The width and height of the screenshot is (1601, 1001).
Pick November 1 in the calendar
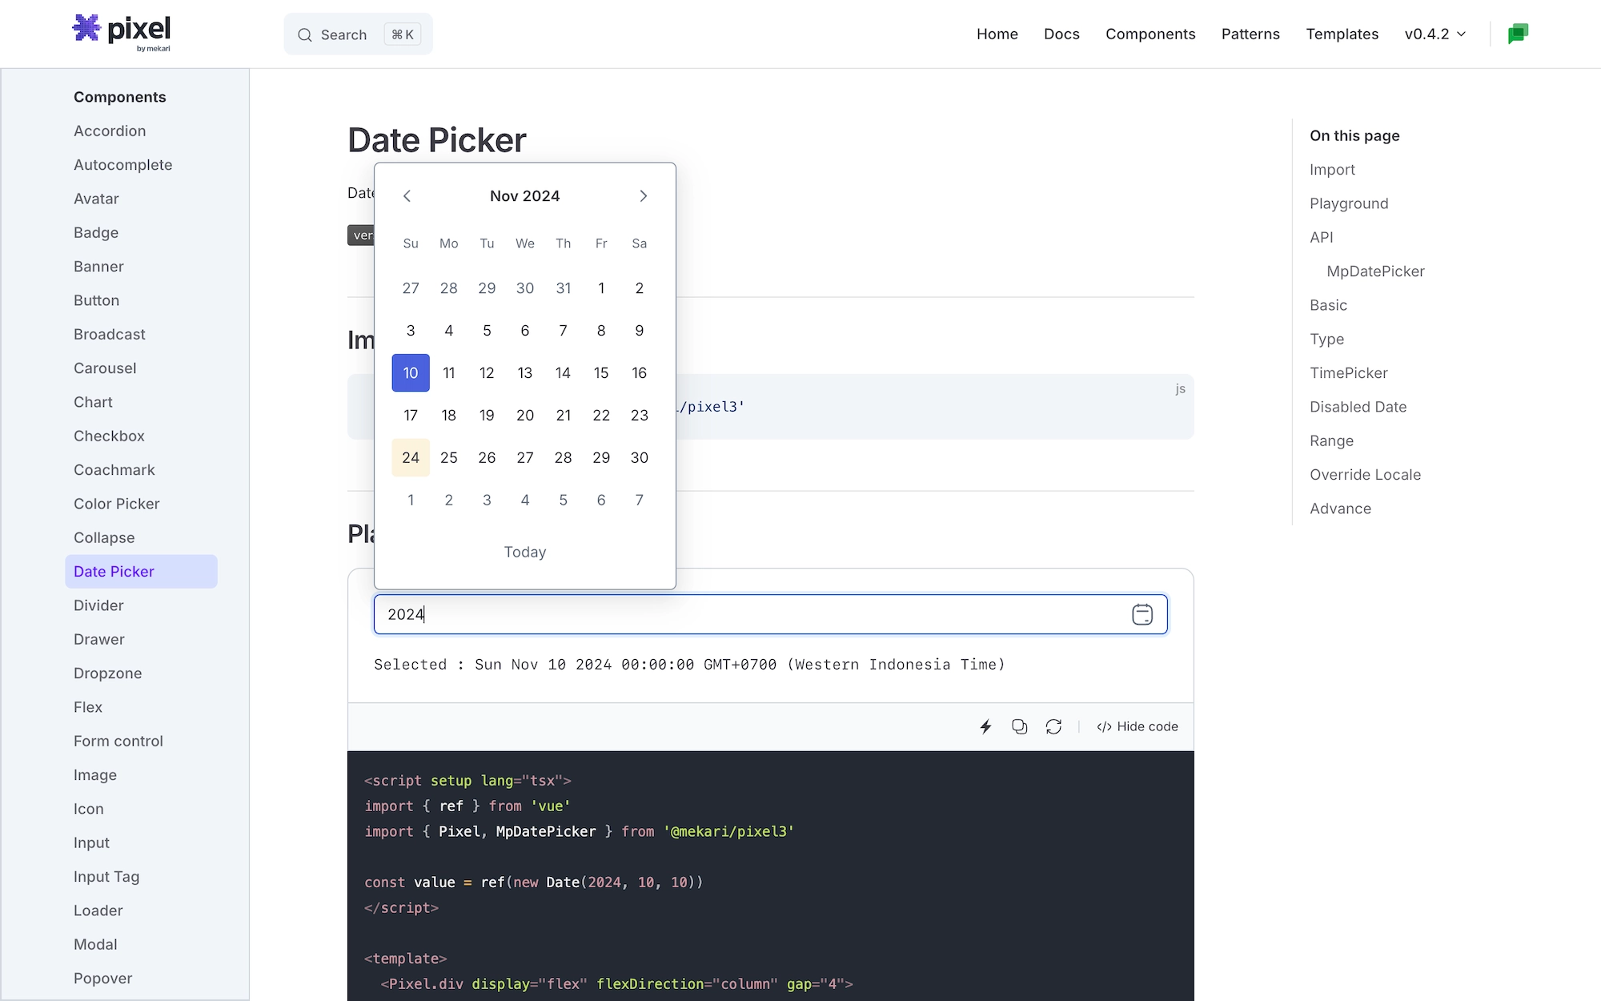pos(601,288)
